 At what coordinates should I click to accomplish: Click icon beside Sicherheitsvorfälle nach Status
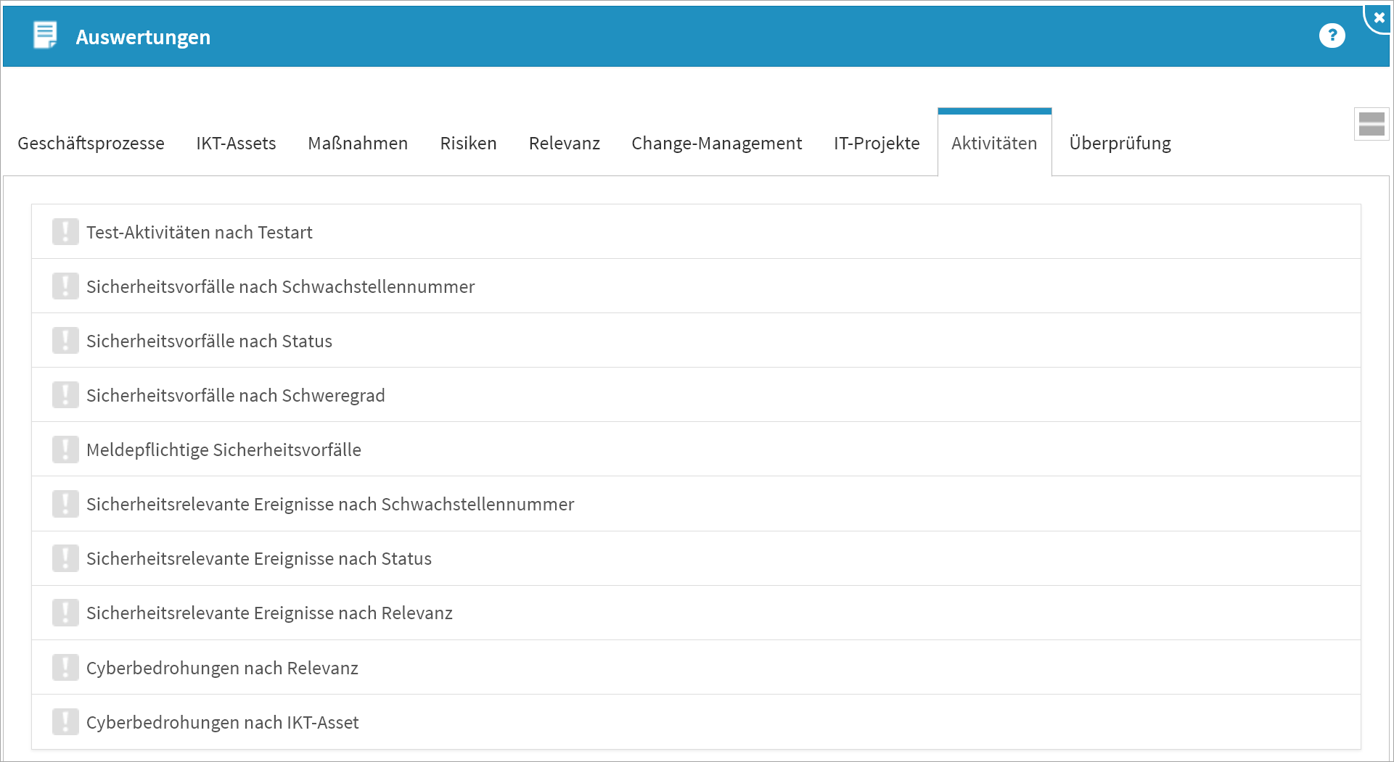coord(65,341)
